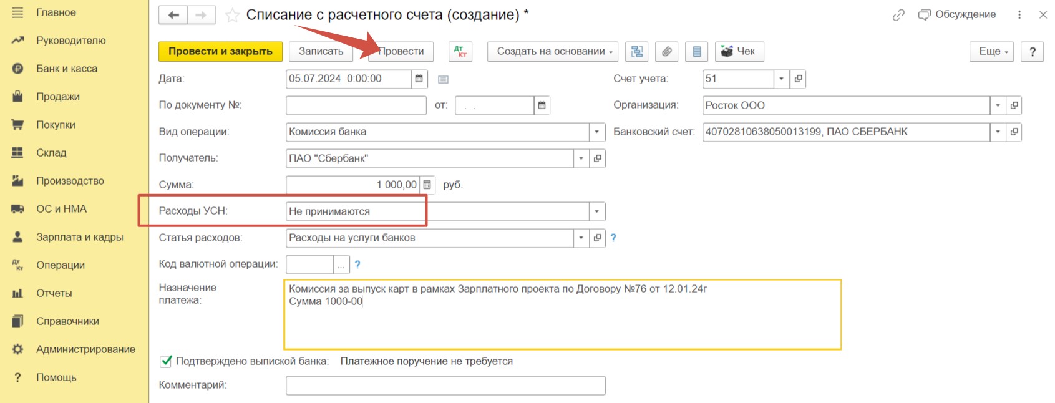Screen dimensions: 1055x403
Task: Click the paperclip attachments icon
Action: coord(666,51)
